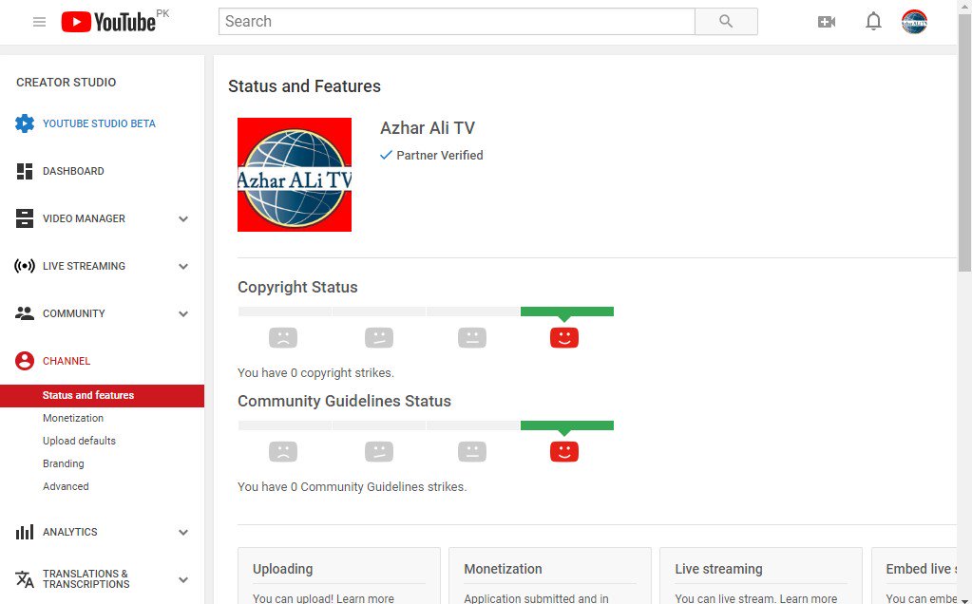The image size is (972, 604).
Task: Click the Azhar Ali TV channel name
Action: coord(428,128)
